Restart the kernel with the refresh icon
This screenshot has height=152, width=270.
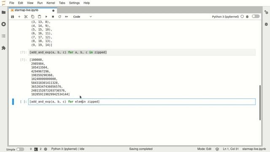pos(59,17)
